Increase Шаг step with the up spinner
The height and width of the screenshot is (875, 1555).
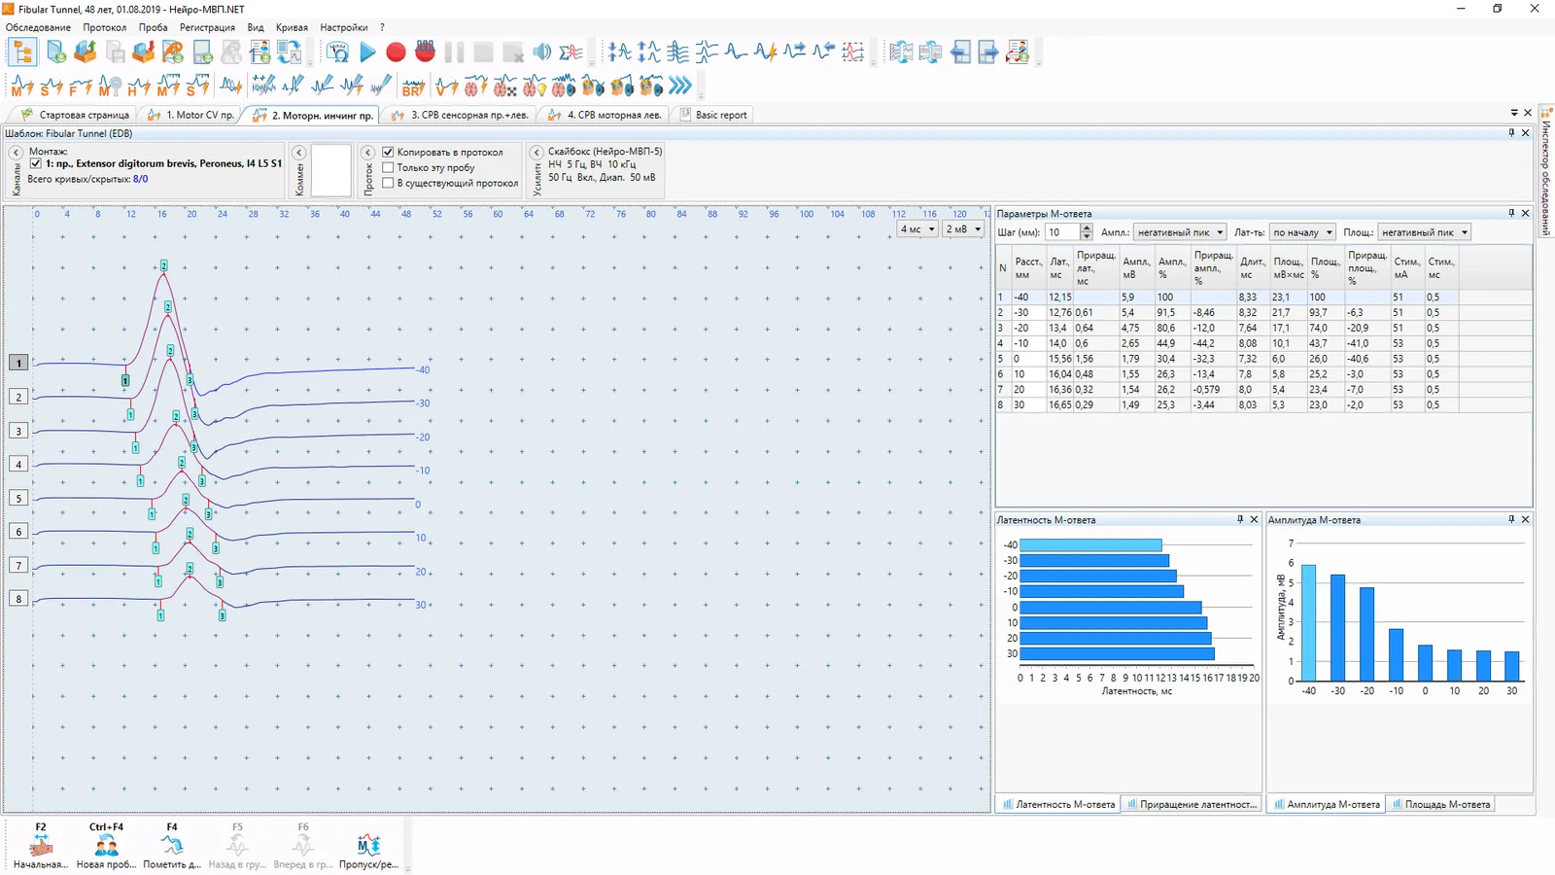click(x=1087, y=228)
